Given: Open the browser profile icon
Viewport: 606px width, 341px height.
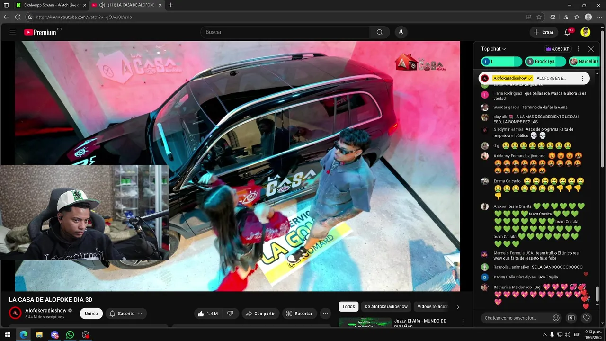Looking at the screenshot, I should (588, 17).
